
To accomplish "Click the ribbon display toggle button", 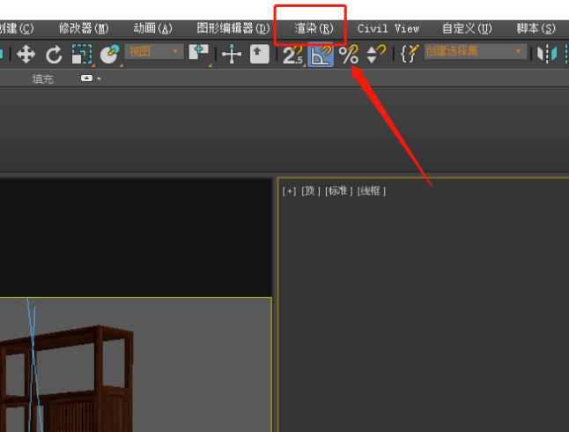I will click(x=86, y=78).
